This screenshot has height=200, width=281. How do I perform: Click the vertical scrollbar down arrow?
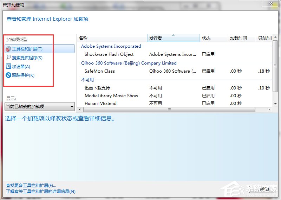click(275, 104)
